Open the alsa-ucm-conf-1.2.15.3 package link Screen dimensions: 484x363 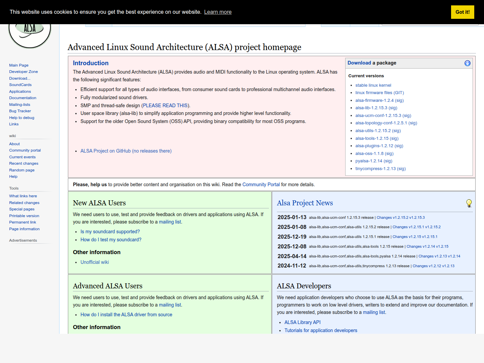[378, 116]
